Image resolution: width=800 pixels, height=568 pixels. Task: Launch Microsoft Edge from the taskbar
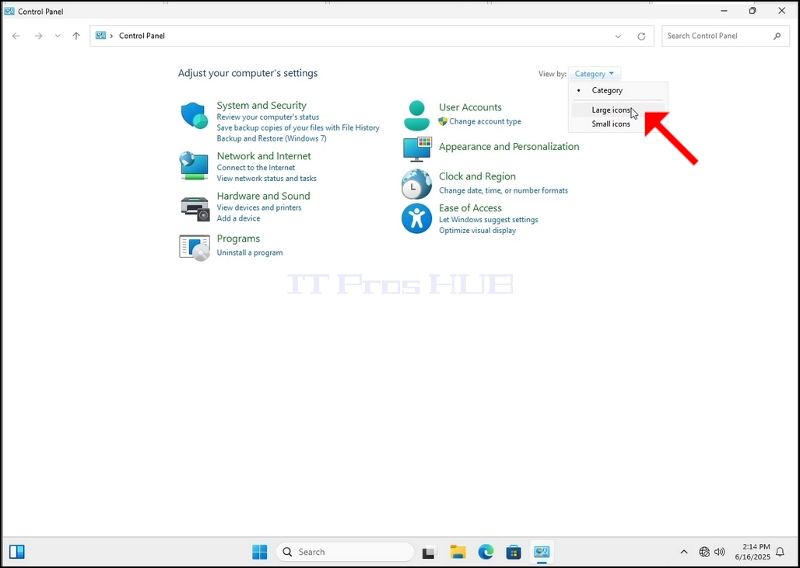click(x=486, y=552)
